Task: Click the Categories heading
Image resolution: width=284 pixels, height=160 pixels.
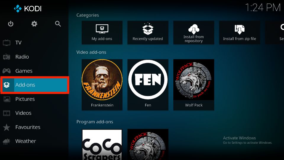Action: [88, 15]
